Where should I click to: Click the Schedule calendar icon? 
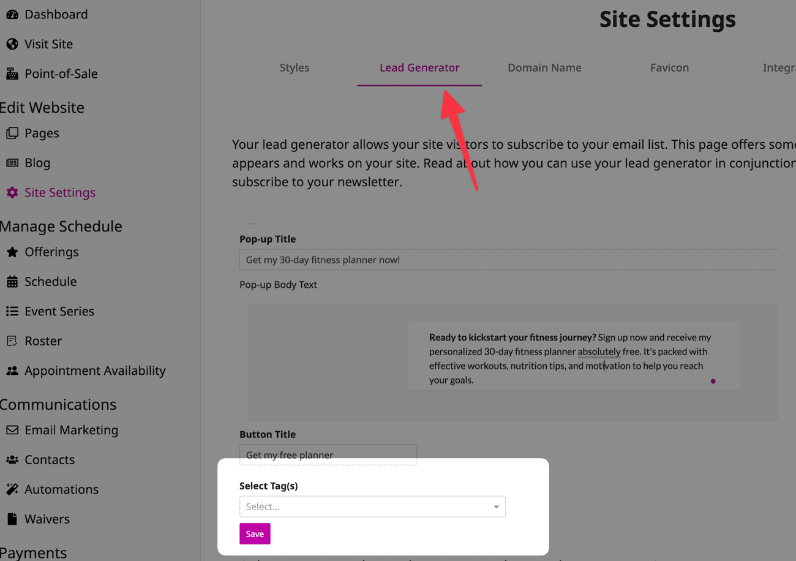pyautogui.click(x=12, y=282)
